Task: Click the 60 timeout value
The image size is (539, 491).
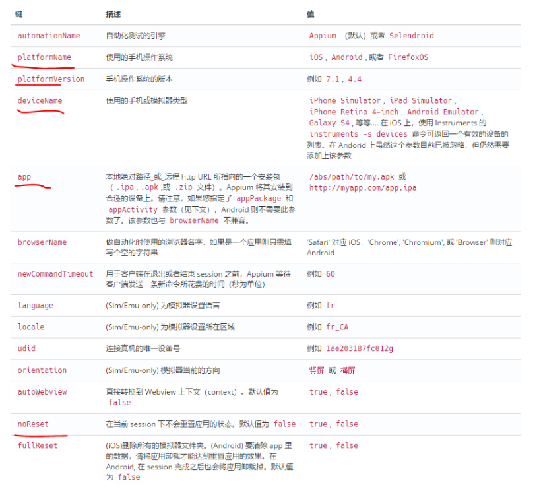Action: 331,274
